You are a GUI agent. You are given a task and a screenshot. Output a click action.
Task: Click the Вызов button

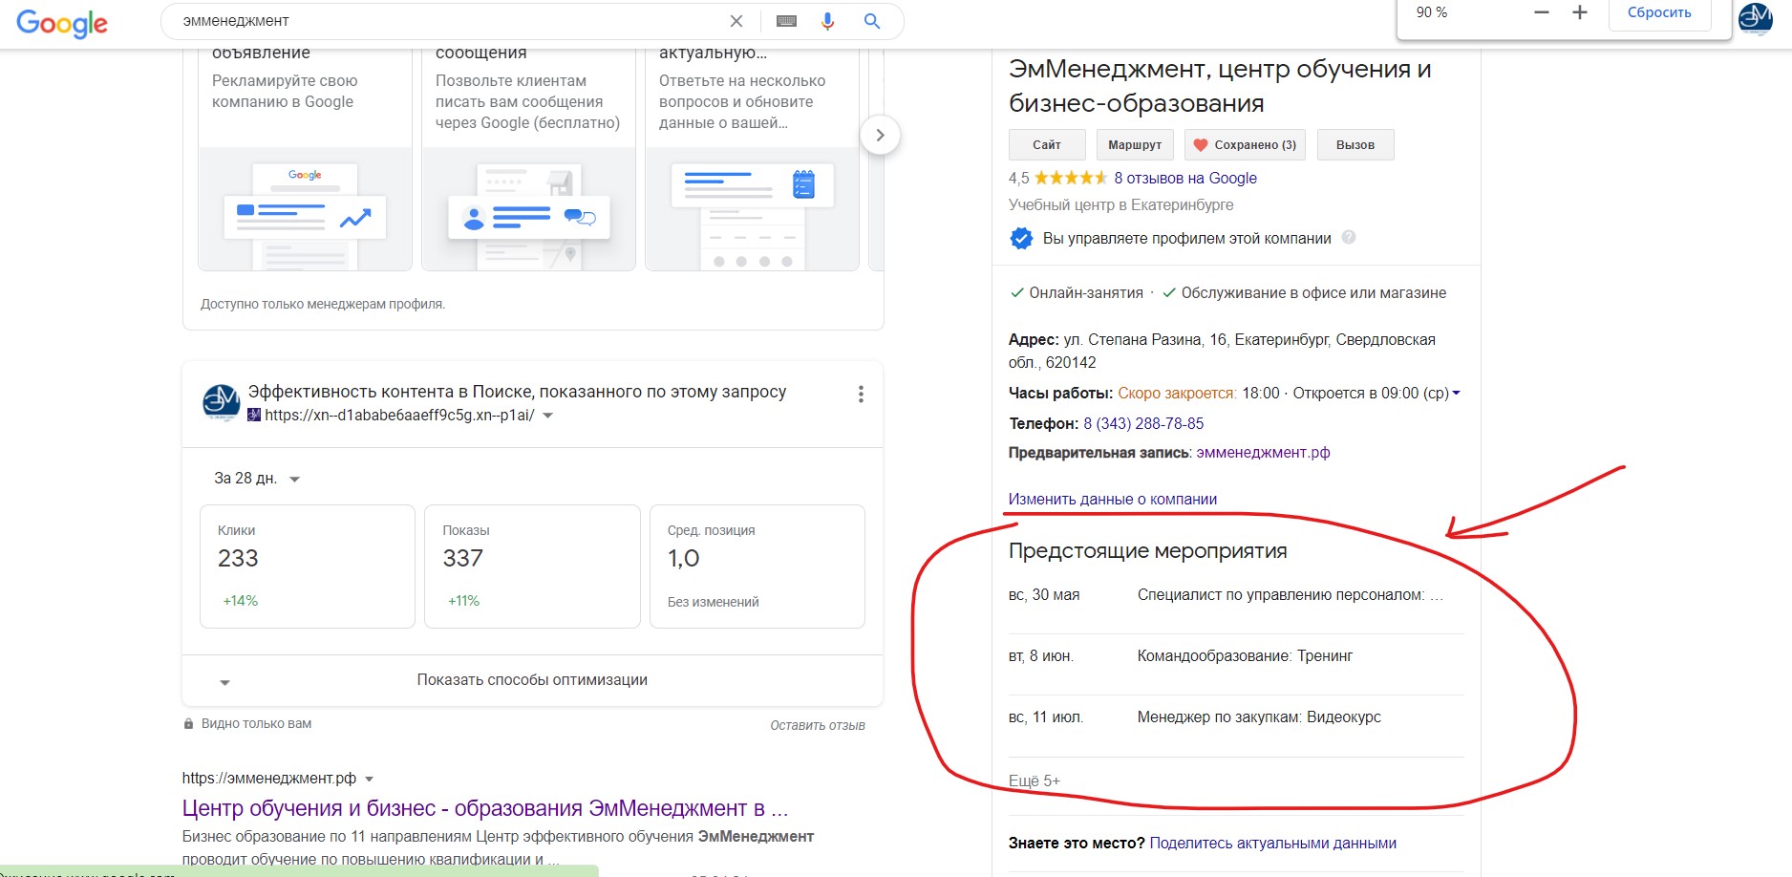pyautogui.click(x=1355, y=144)
